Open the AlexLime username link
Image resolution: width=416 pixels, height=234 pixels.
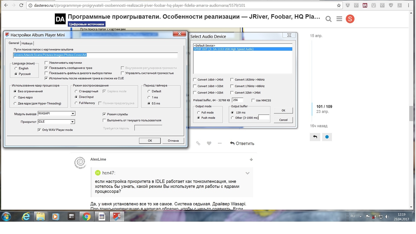pyautogui.click(x=98, y=159)
